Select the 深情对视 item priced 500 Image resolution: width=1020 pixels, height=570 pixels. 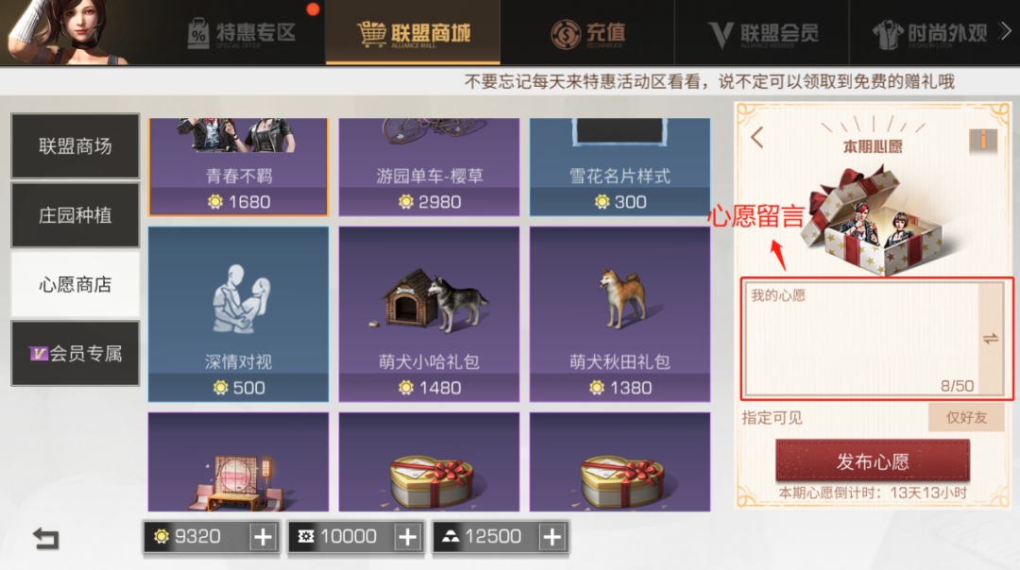(238, 314)
